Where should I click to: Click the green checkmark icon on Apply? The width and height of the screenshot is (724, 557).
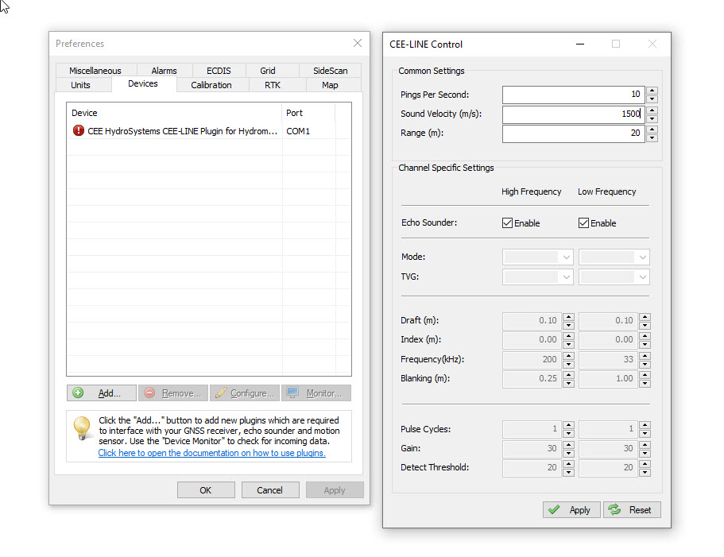554,509
